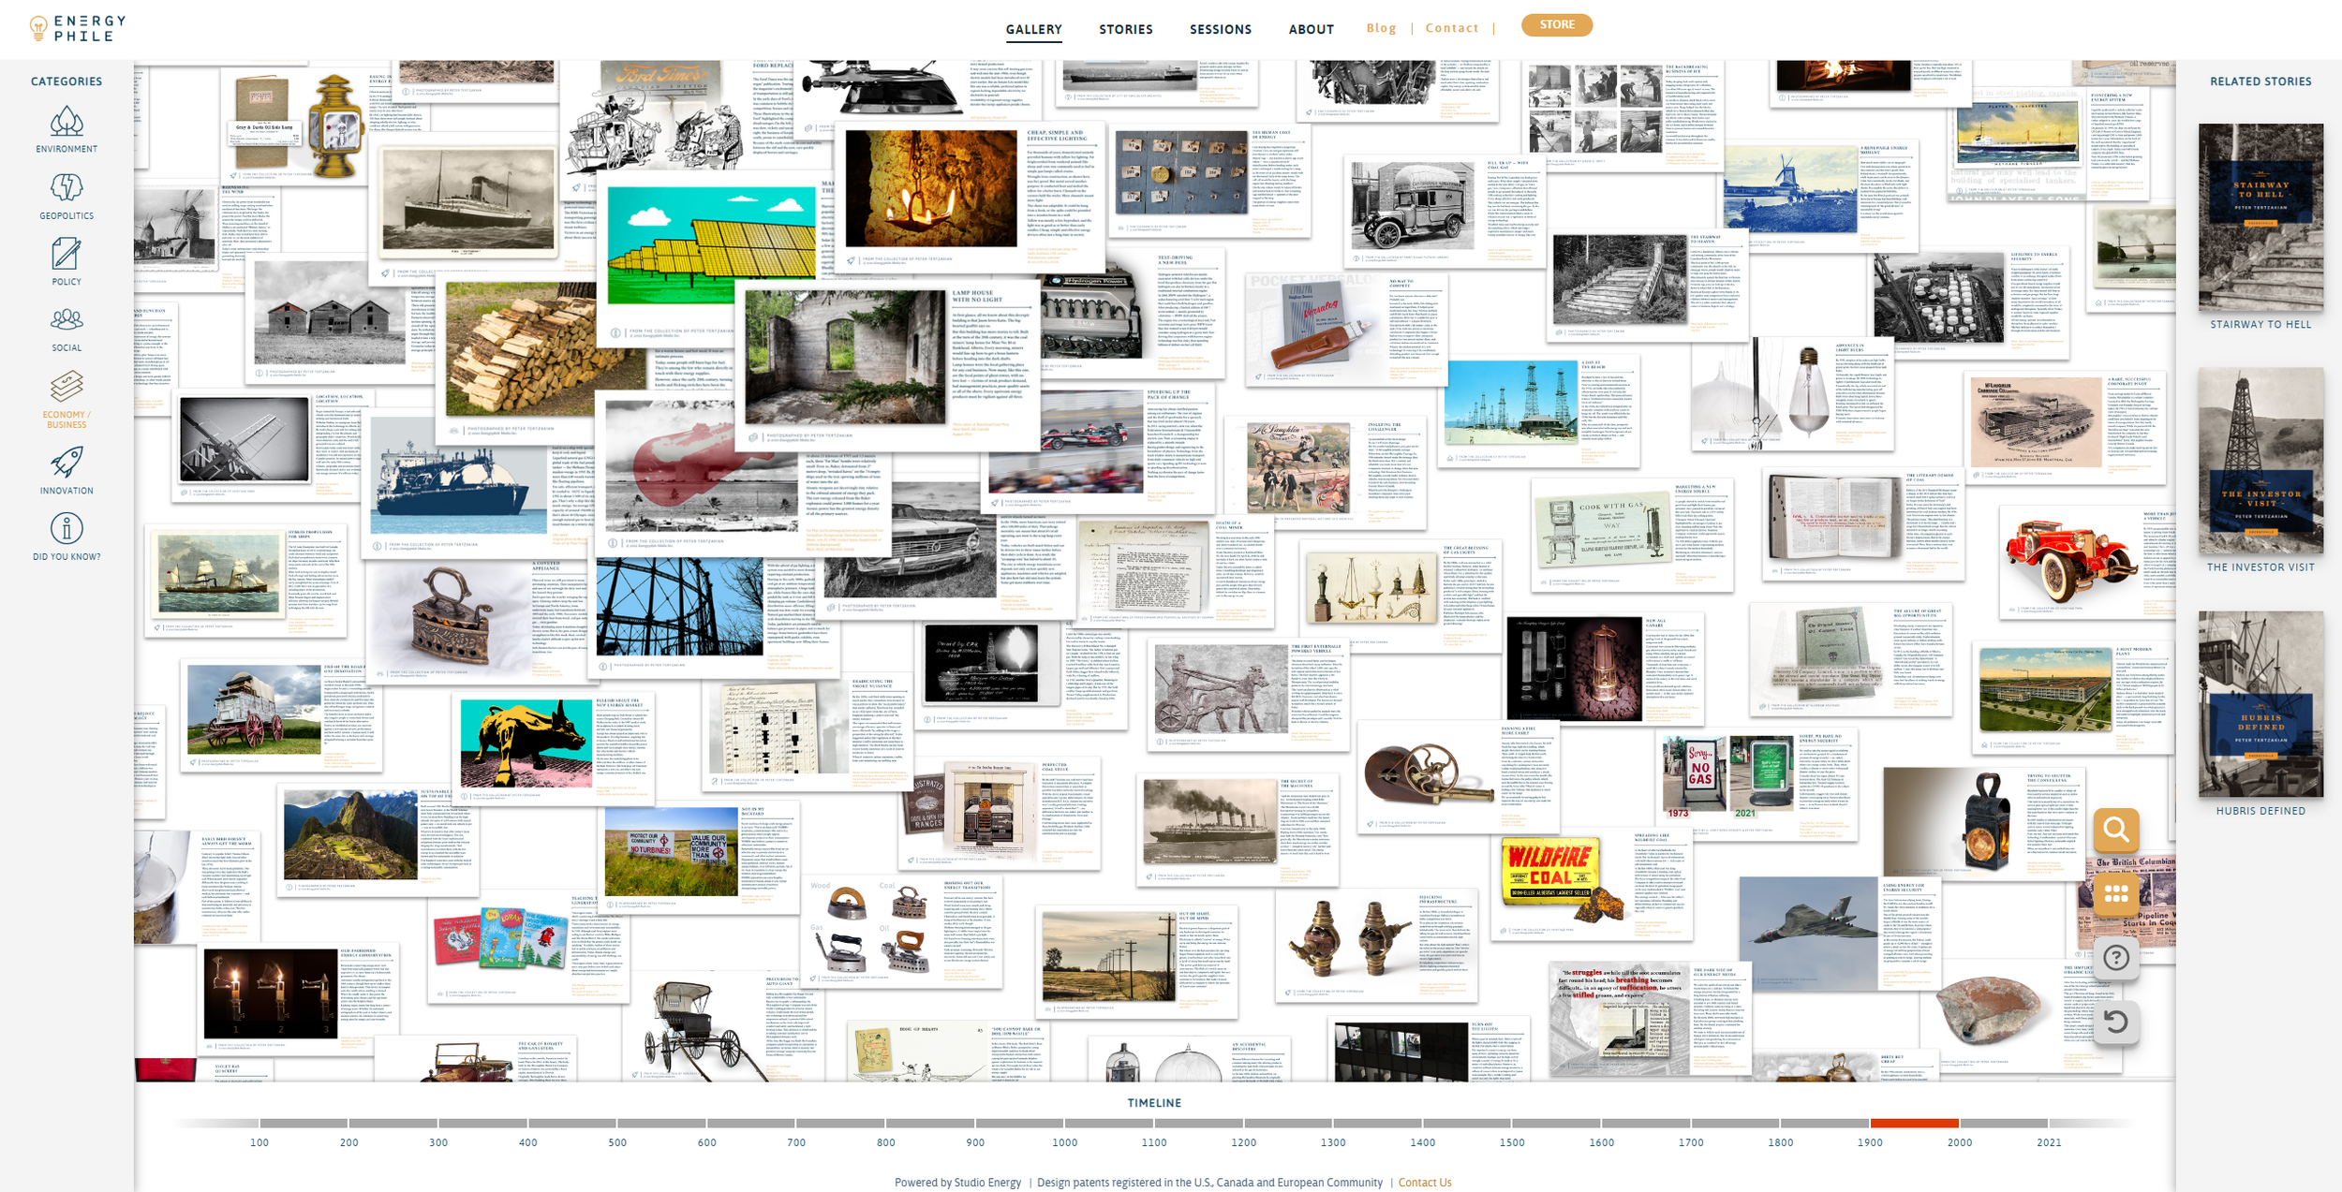Go to the Sessions menu item
2342x1192 pixels.
click(x=1220, y=29)
